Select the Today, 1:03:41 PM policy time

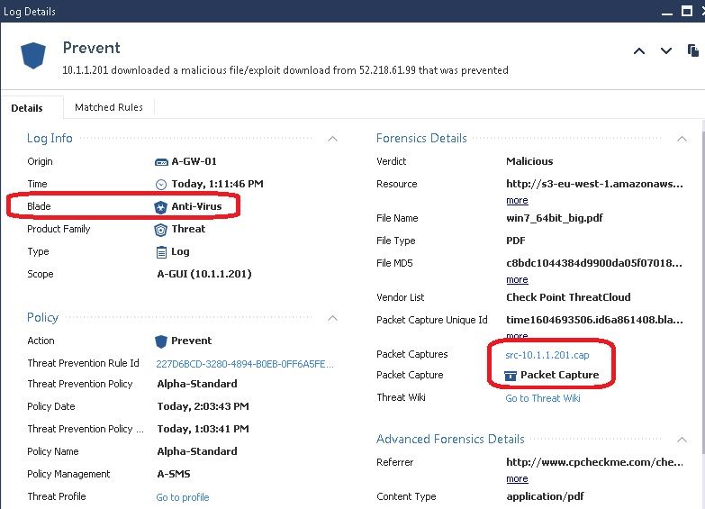click(x=203, y=429)
